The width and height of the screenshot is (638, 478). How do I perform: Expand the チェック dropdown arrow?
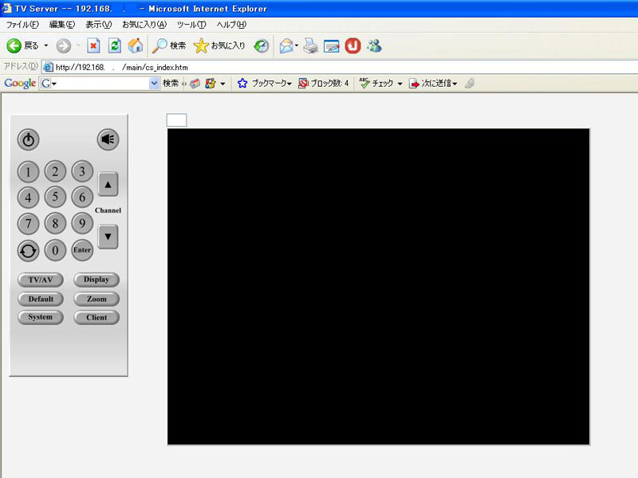(400, 84)
